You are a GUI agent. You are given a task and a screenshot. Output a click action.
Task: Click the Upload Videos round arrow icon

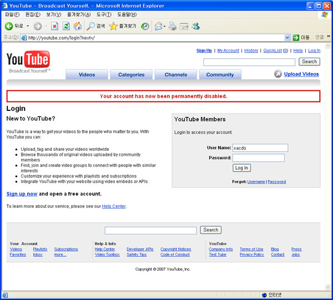click(x=278, y=74)
